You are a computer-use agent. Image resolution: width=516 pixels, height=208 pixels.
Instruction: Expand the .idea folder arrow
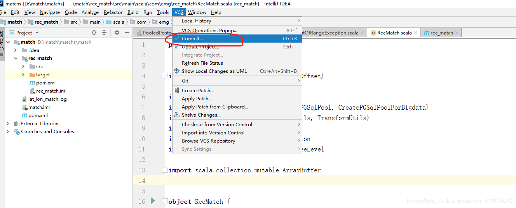[16, 50]
